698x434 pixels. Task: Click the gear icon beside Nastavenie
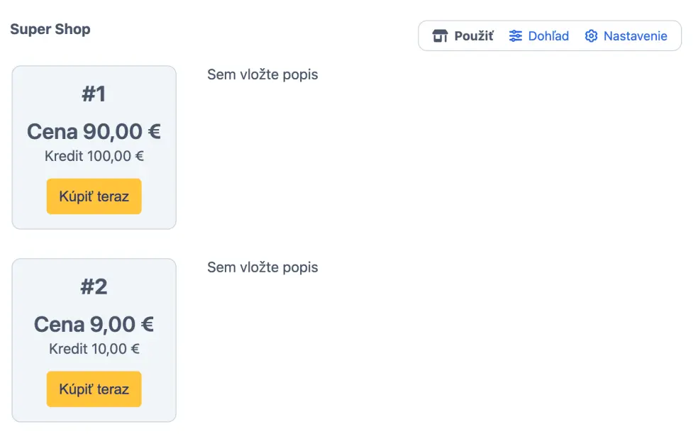coord(591,36)
